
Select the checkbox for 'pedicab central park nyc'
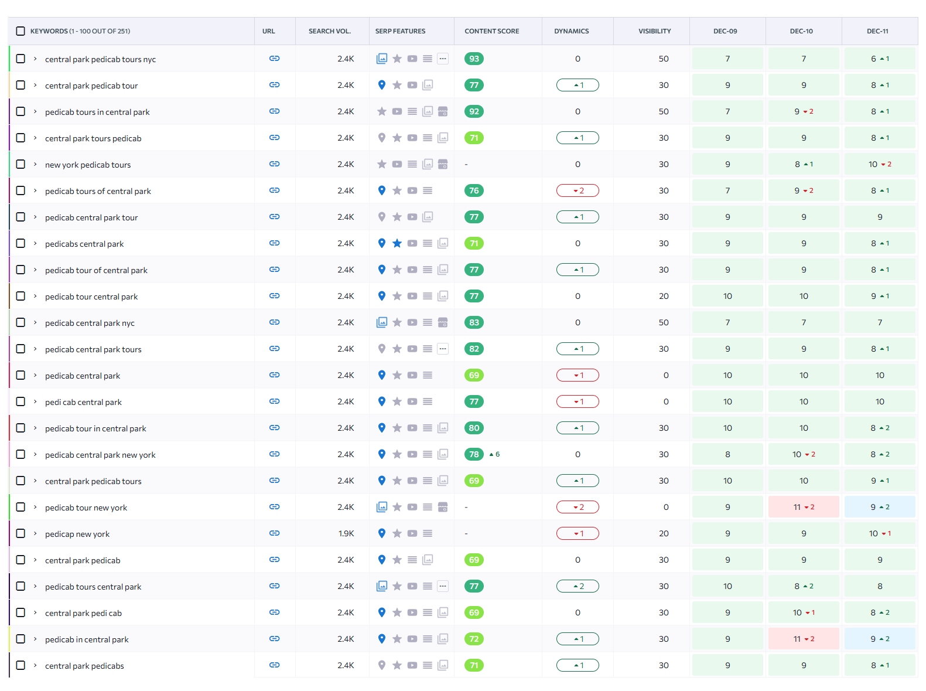20,322
